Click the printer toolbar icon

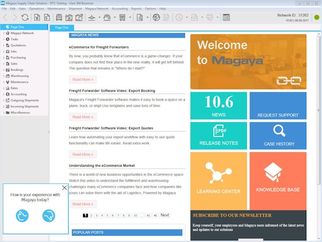click(x=209, y=17)
